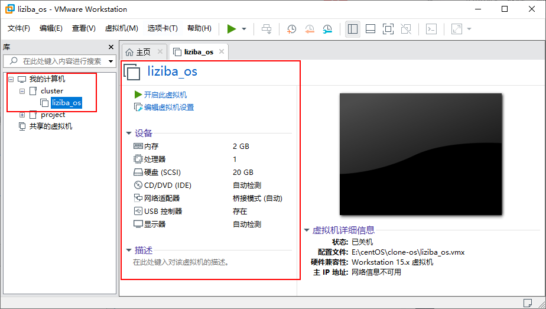This screenshot has height=309, width=546.
Task: Open the stretch display dropdown arrow
Action: (469, 29)
